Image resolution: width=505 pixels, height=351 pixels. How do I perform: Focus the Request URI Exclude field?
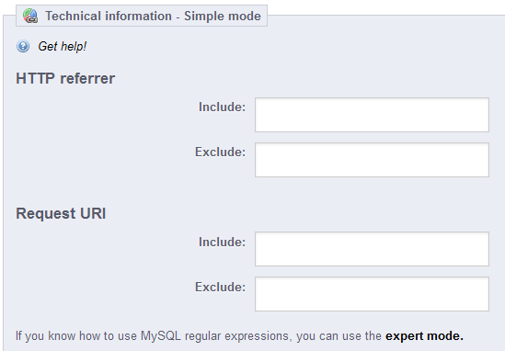point(372,294)
